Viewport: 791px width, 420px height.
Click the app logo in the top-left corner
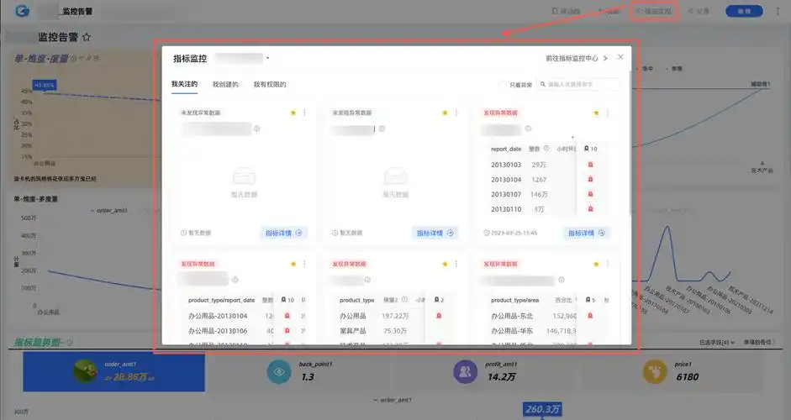22,11
